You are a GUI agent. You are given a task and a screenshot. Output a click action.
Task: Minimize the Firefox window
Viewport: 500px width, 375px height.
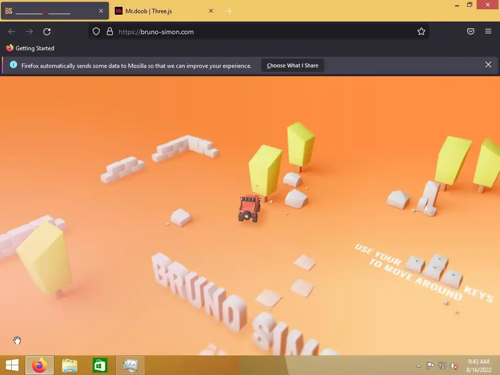coord(457,5)
